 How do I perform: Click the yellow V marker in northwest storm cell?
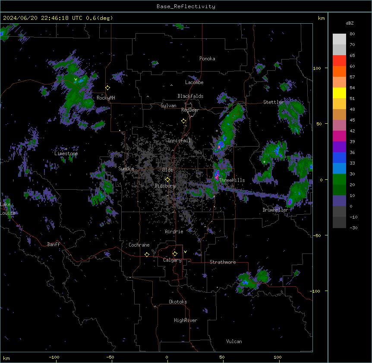(x=76, y=79)
